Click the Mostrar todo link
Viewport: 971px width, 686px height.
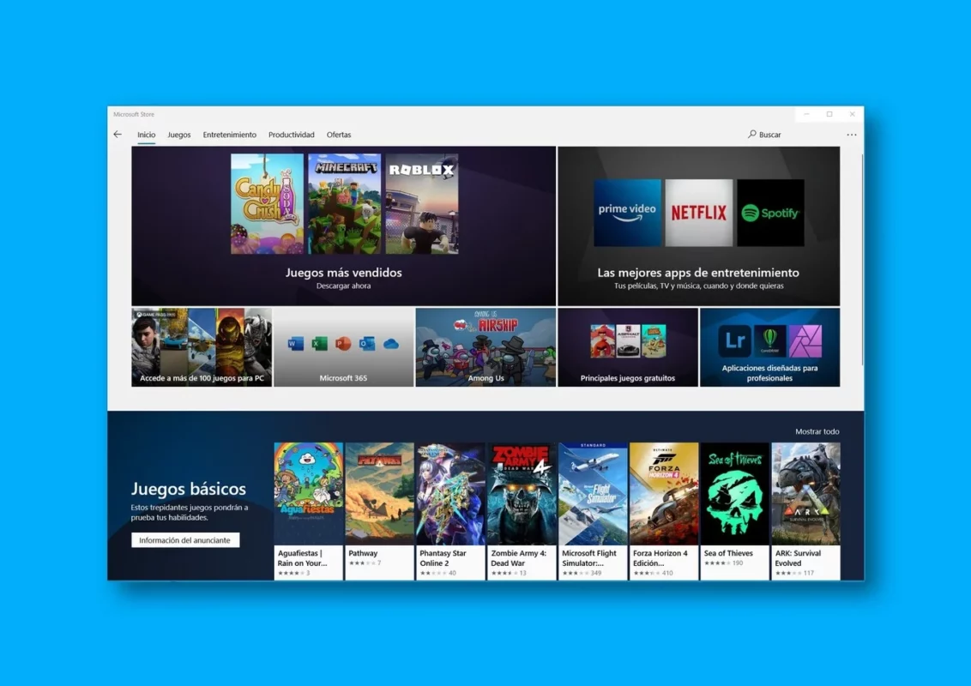click(x=817, y=431)
